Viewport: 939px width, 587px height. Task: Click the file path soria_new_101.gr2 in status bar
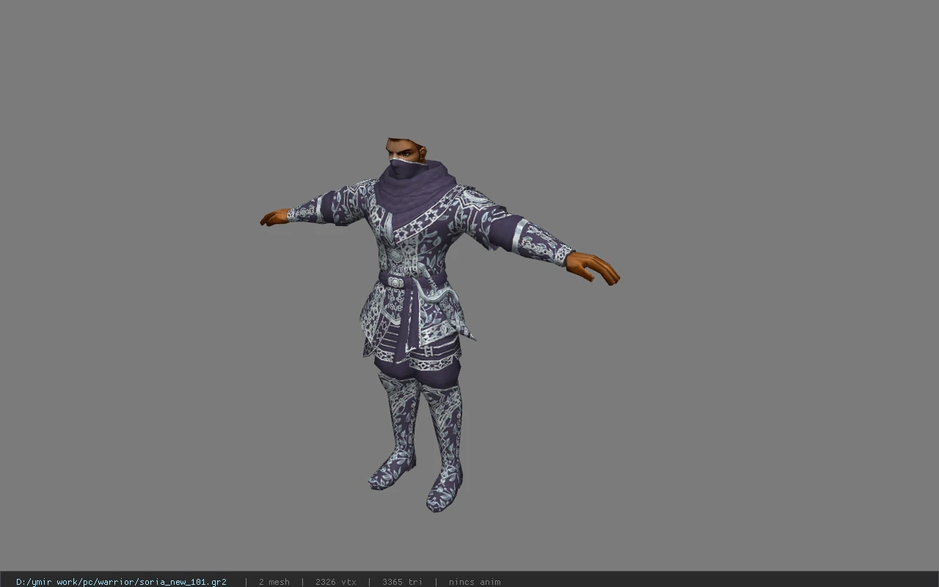(x=121, y=582)
